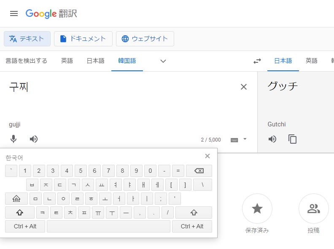Switch to ウェブサイト translation mode
Image resolution: width=334 pixels, height=249 pixels.
pyautogui.click(x=145, y=39)
